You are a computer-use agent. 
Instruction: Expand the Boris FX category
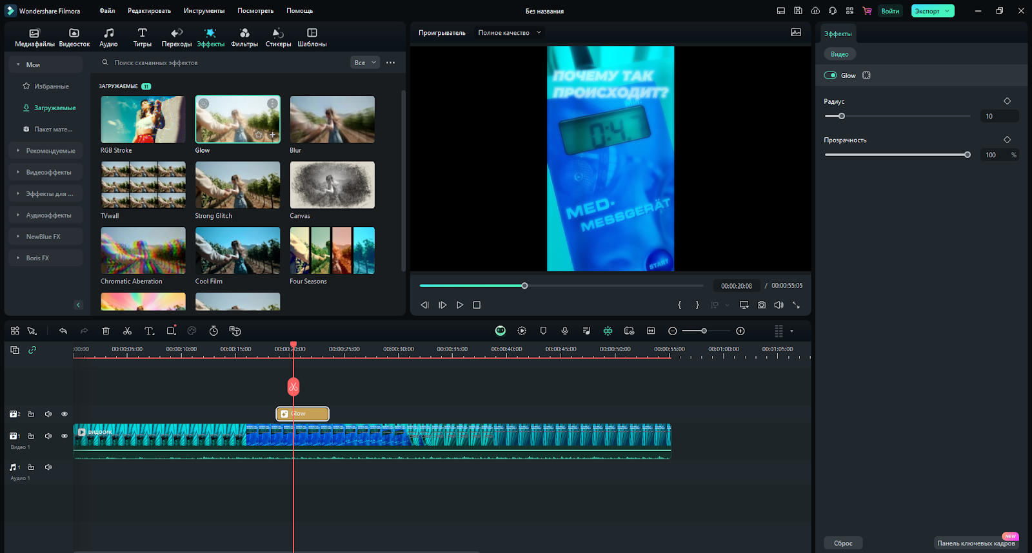(x=45, y=258)
